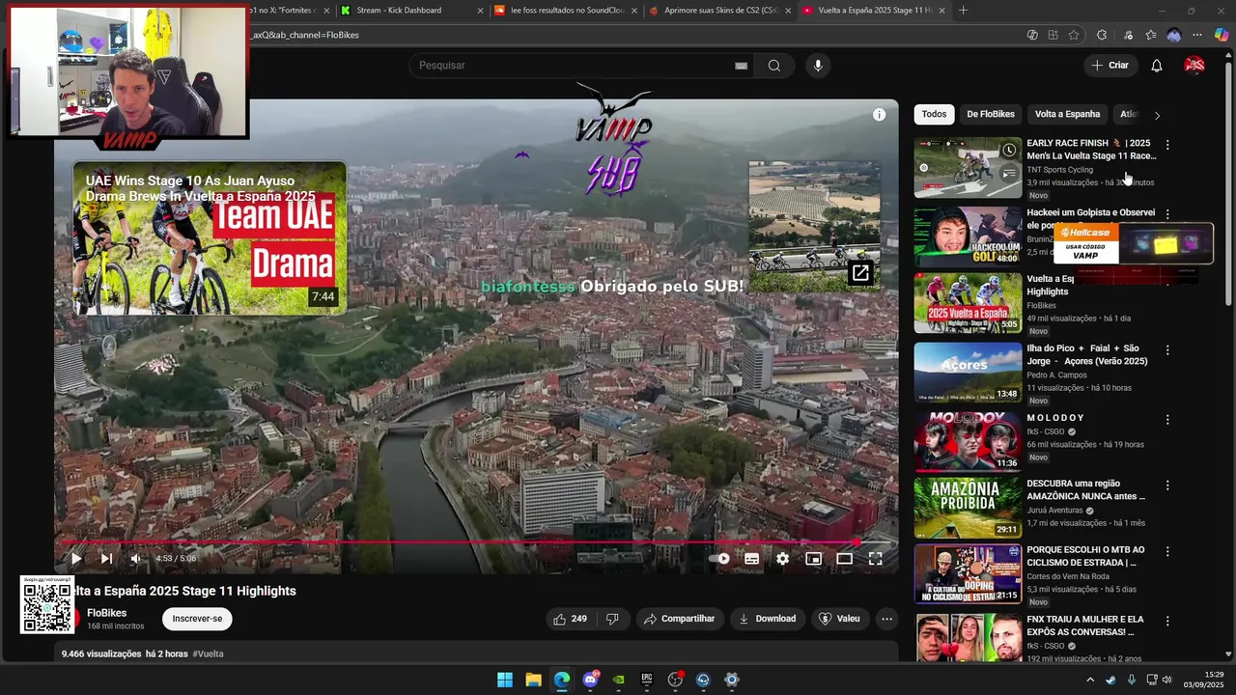Viewport: 1236px width, 695px height.
Task: Close the Stream - Kick Dashboard tab
Action: coord(480,11)
